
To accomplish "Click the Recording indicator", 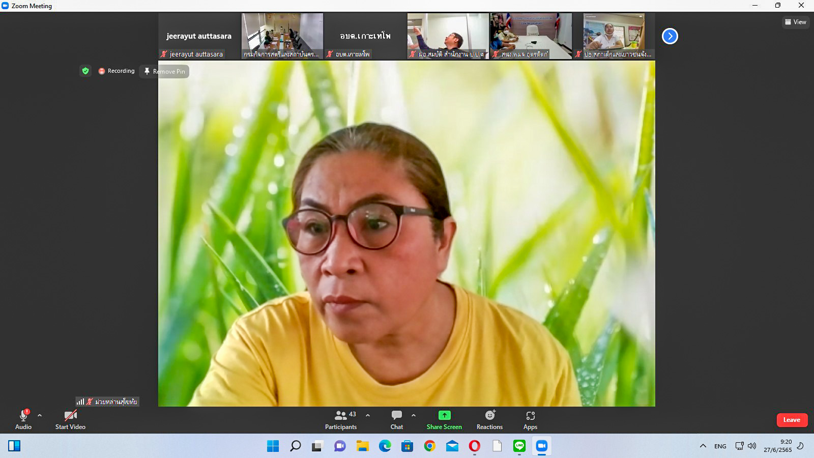I will [x=117, y=71].
